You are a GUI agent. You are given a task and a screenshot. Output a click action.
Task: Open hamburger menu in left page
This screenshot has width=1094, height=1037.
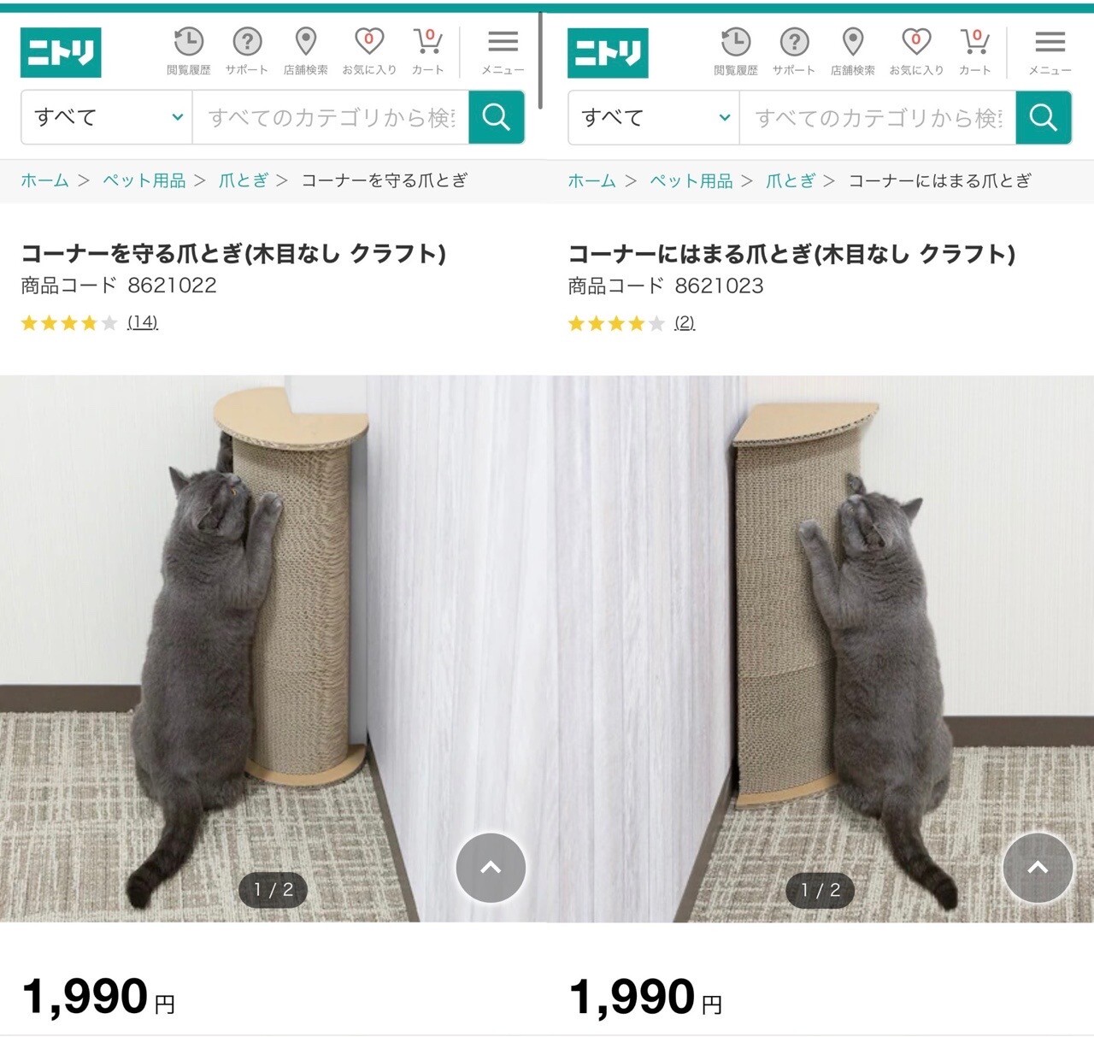click(x=503, y=51)
